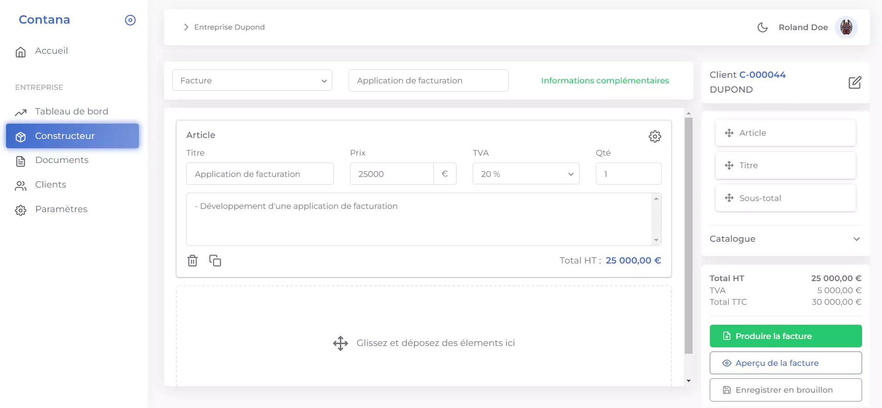882x408 pixels.
Task: Edit client DUPOND with pencil icon
Action: [855, 82]
